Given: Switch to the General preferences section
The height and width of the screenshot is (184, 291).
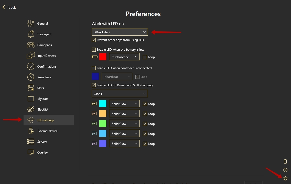Looking at the screenshot, I should [42, 23].
